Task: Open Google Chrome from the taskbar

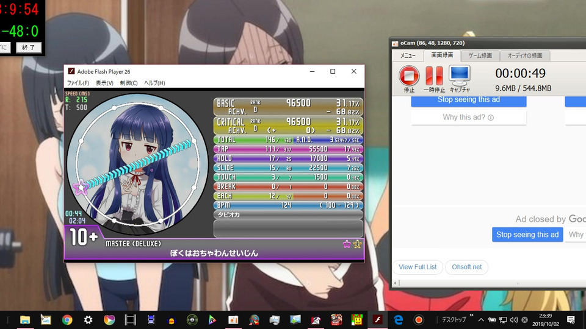Action: [x=67, y=320]
